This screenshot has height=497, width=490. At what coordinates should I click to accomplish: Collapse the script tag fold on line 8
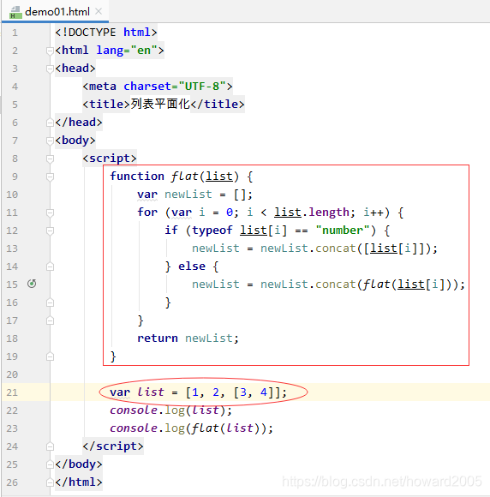click(50, 159)
